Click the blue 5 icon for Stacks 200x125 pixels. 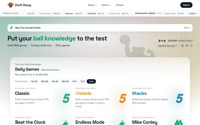coord(179,98)
